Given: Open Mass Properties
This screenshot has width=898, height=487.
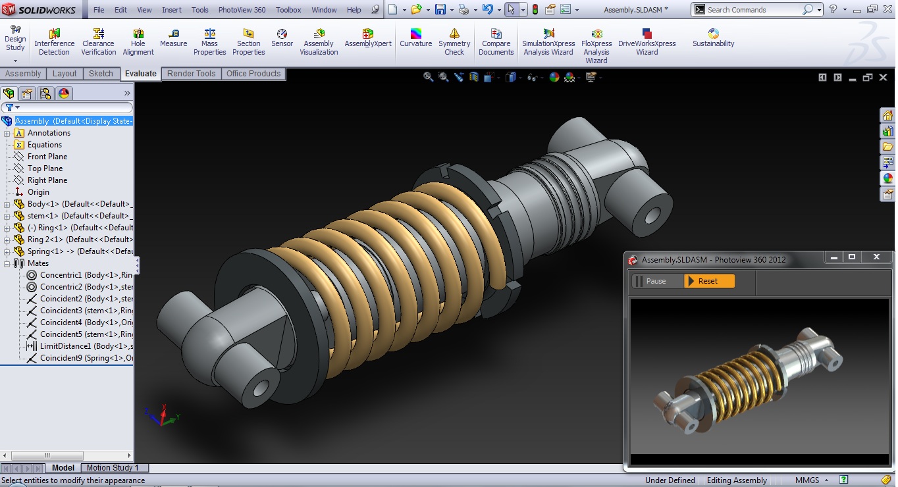Looking at the screenshot, I should point(210,42).
